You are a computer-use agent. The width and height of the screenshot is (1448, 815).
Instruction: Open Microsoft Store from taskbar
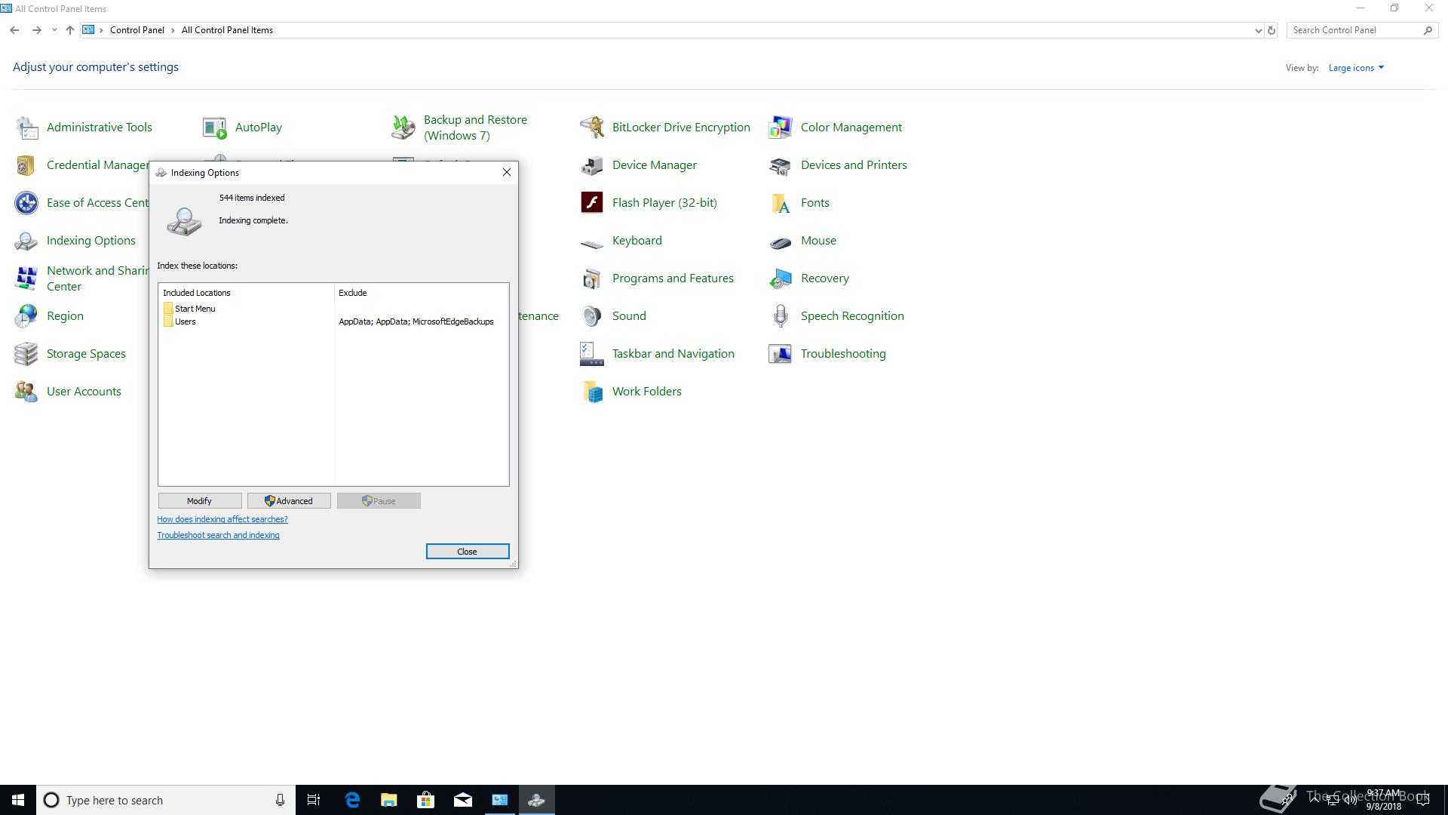[x=426, y=800]
